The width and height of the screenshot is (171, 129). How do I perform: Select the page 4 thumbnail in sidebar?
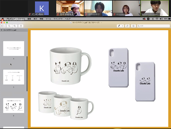coord(13,48)
